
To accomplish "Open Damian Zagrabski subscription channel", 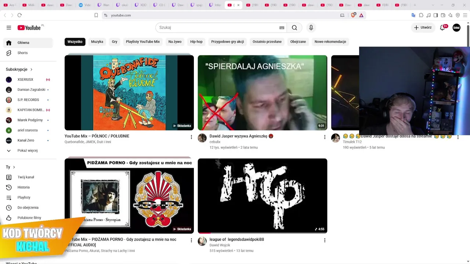I will 28,89.
